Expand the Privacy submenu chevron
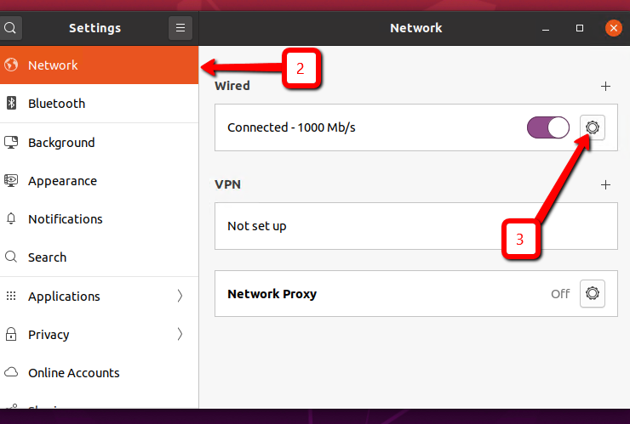The width and height of the screenshot is (630, 424). (180, 335)
